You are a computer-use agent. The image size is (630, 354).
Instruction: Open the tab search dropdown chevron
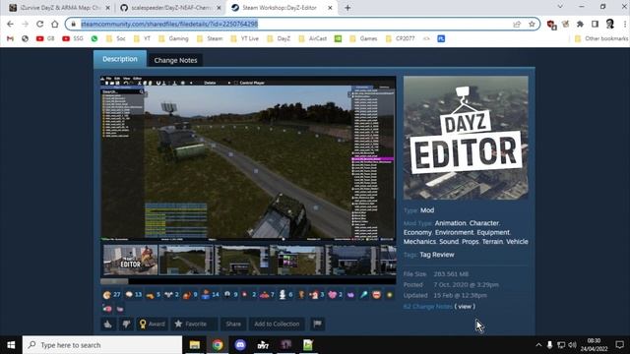pyautogui.click(x=560, y=7)
